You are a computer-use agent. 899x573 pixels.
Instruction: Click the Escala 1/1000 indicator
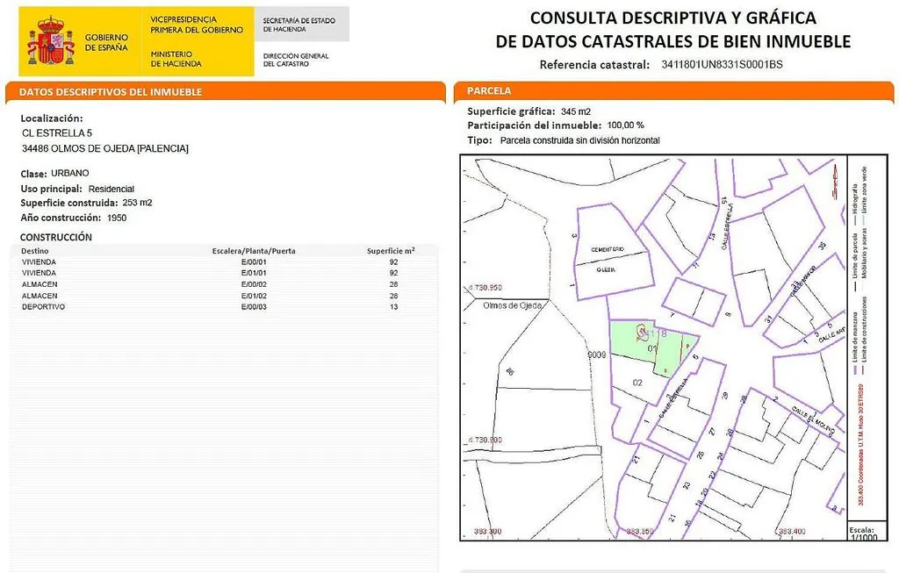point(863,534)
